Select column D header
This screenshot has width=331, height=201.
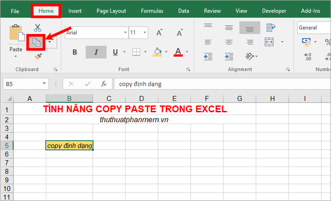142,99
